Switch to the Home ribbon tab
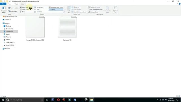Screen dimensions: 181x102 click(10, 4)
